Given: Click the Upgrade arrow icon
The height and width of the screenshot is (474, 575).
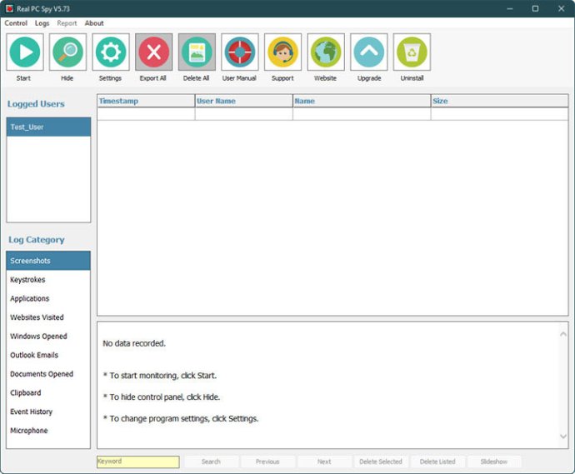Looking at the screenshot, I should tap(369, 52).
